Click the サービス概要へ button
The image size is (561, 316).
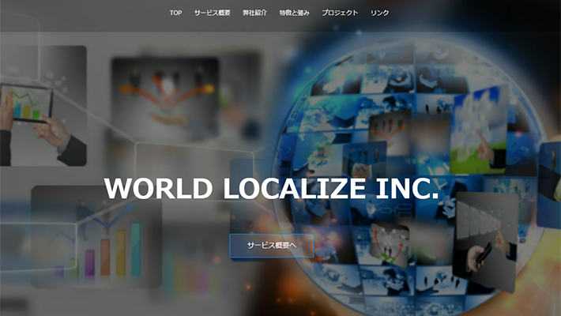coord(272,246)
